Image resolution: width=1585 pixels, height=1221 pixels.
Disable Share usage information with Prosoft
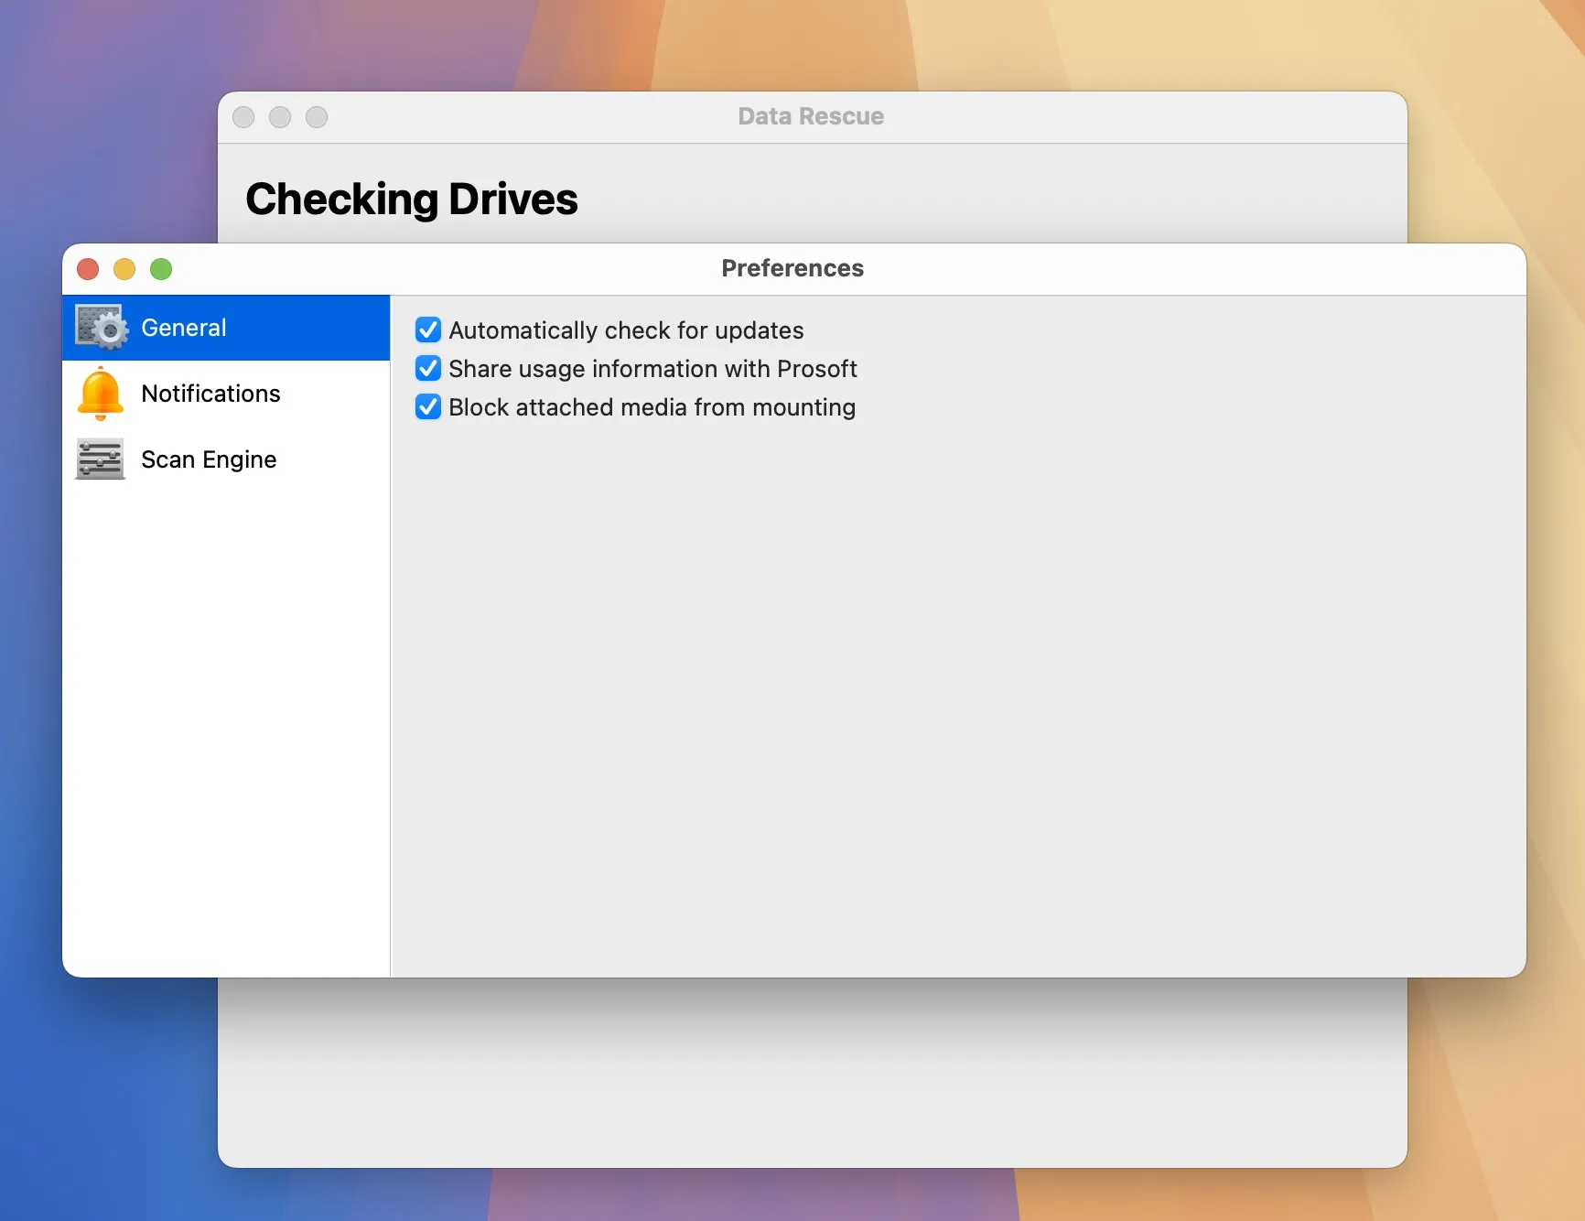click(x=428, y=368)
